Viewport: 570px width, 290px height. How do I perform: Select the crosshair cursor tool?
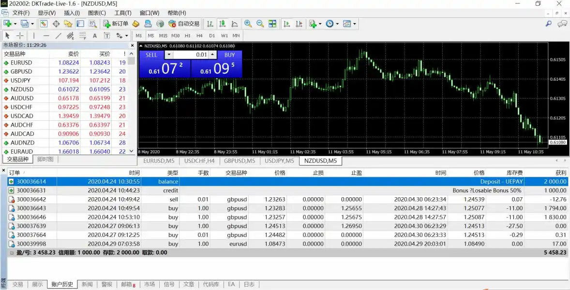point(20,36)
